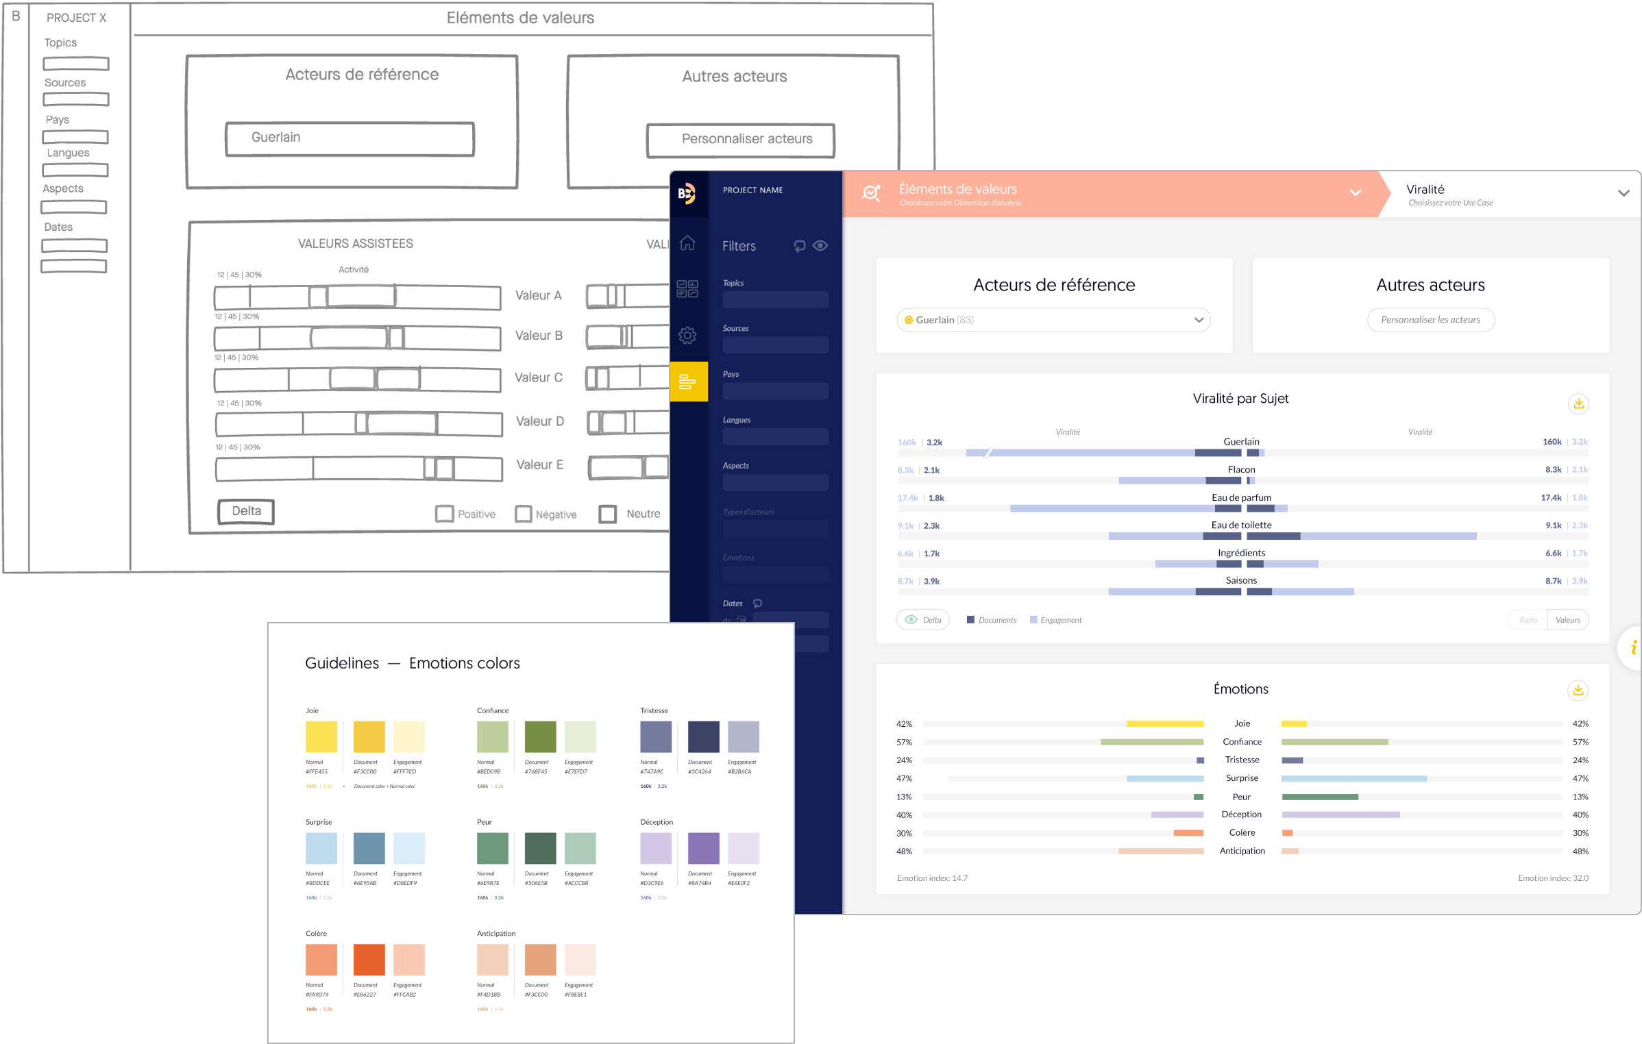Click 'Emotion index: 14.7' text
Screen dimensions: 1642x1044
(931, 878)
